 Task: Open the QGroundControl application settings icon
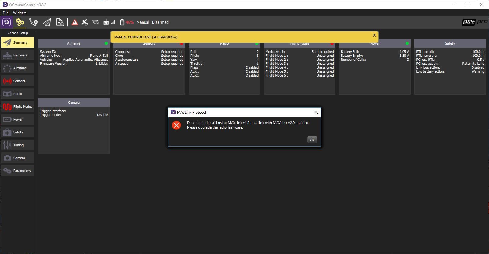click(x=7, y=22)
